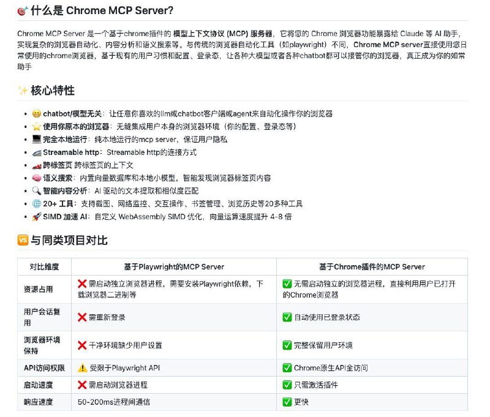The image size is (490, 417).
Task: Select the 对比维度 table header cell
Action: click(x=43, y=266)
